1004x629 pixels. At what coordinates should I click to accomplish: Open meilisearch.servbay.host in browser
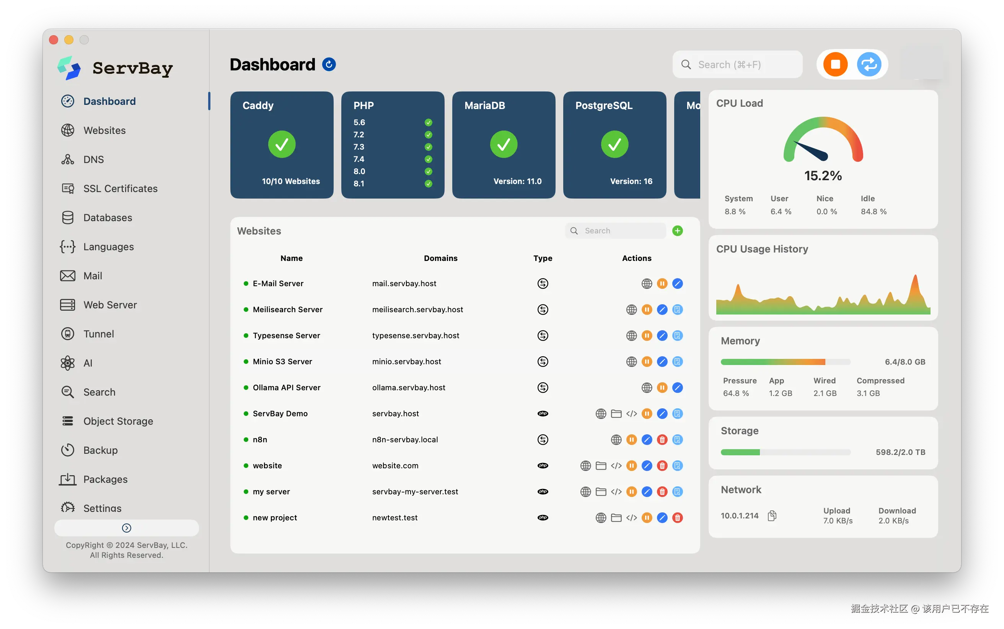click(x=631, y=310)
